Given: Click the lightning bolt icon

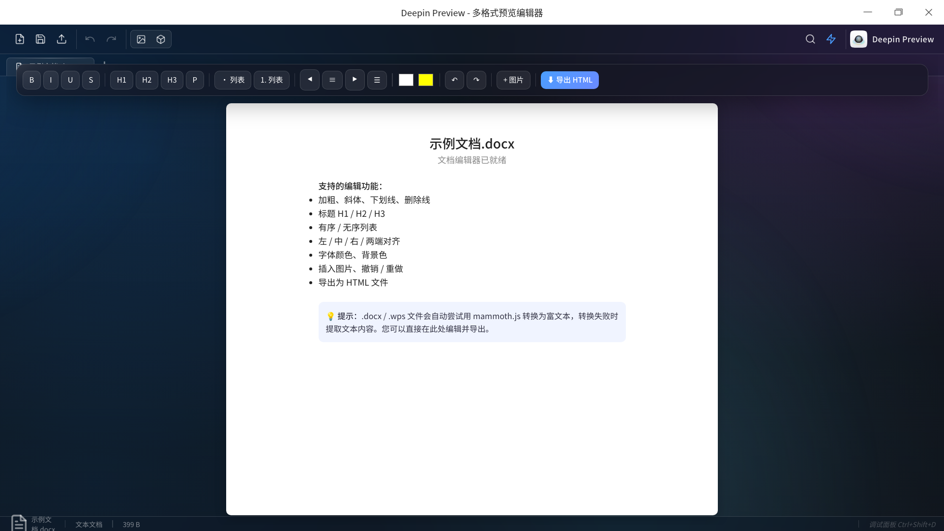Looking at the screenshot, I should tap(831, 39).
